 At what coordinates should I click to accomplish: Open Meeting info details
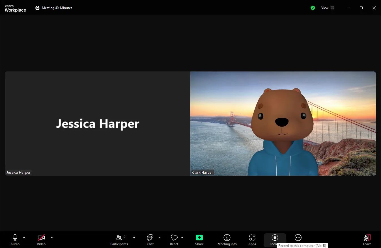click(227, 240)
